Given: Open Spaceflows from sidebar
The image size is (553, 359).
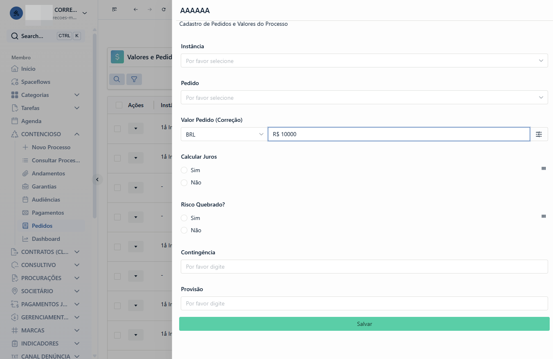Looking at the screenshot, I should coord(35,82).
